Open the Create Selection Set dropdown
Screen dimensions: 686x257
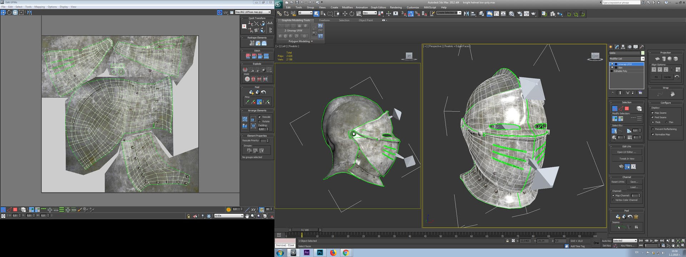click(x=449, y=13)
